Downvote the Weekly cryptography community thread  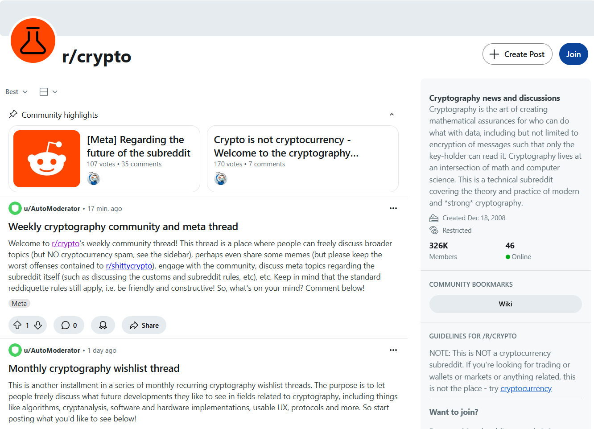pyautogui.click(x=38, y=325)
